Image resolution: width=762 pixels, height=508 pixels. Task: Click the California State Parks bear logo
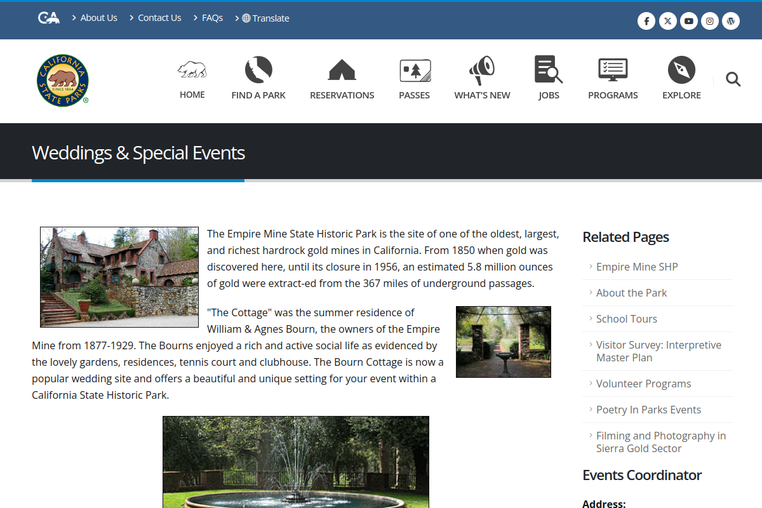pyautogui.click(x=62, y=80)
